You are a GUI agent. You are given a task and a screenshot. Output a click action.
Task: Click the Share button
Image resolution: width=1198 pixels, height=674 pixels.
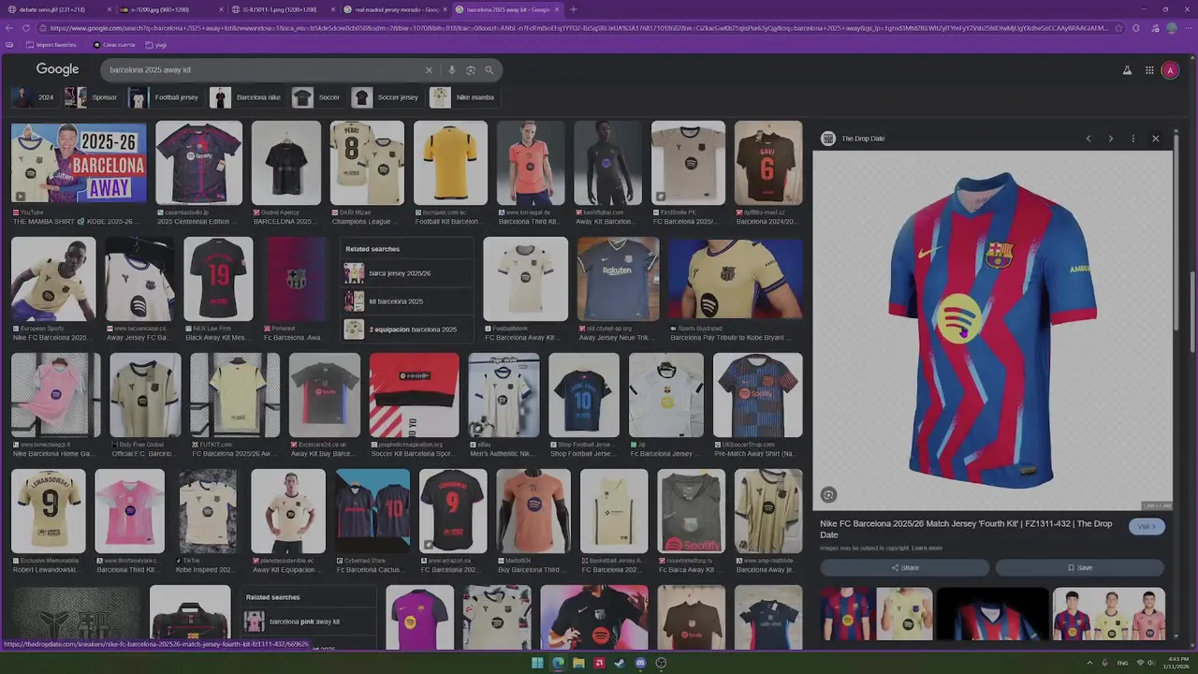pos(904,567)
